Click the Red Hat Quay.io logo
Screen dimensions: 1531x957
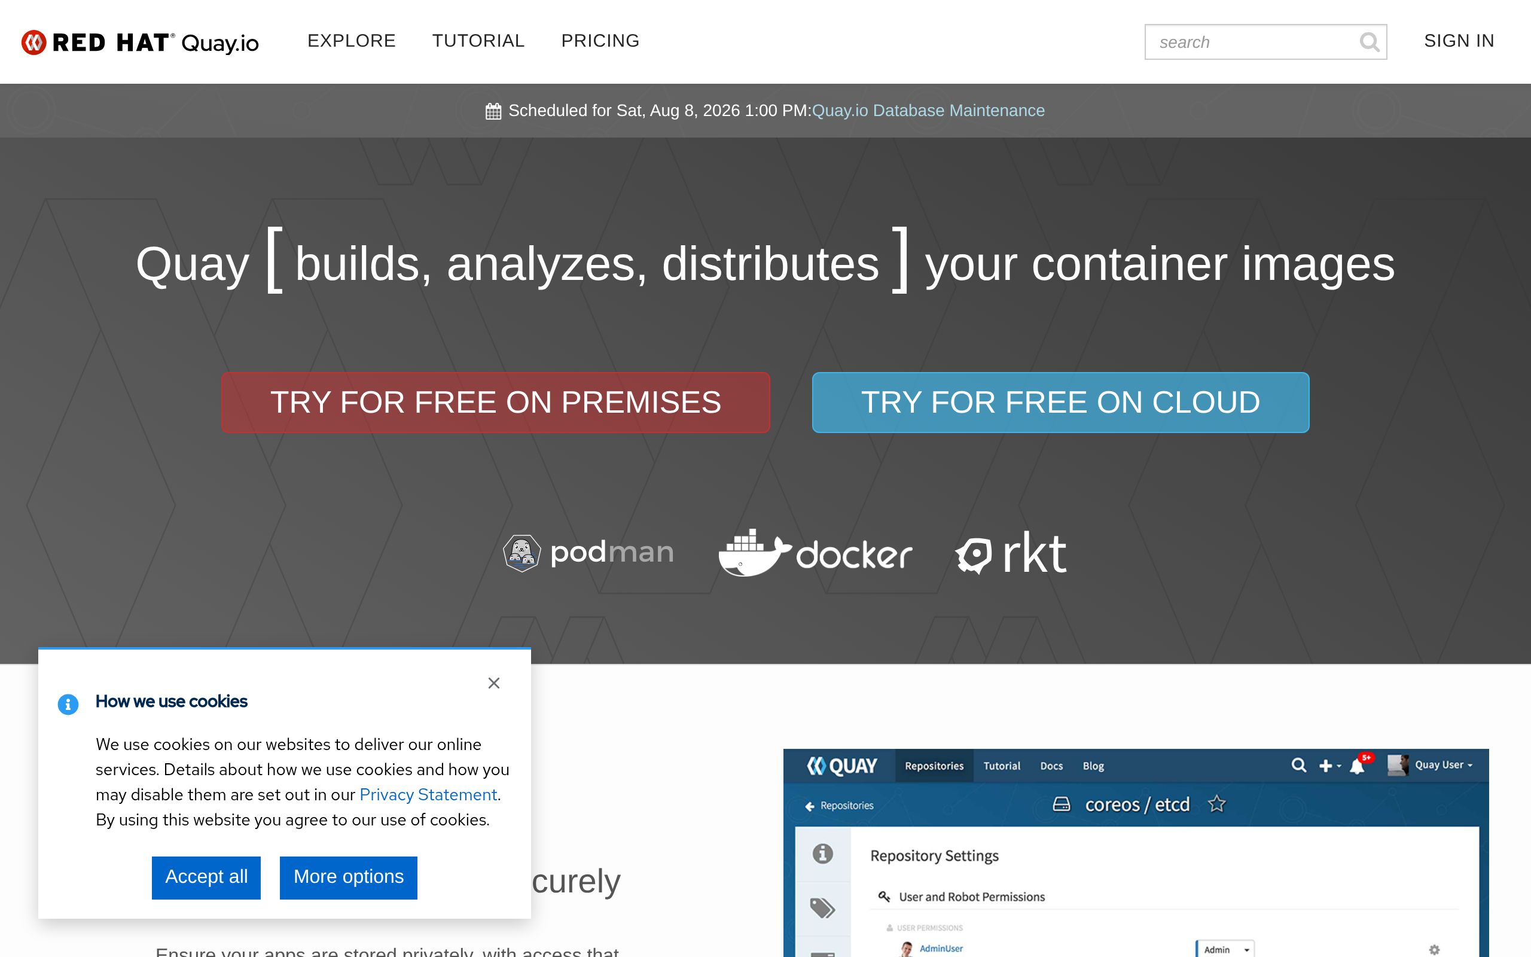point(140,42)
